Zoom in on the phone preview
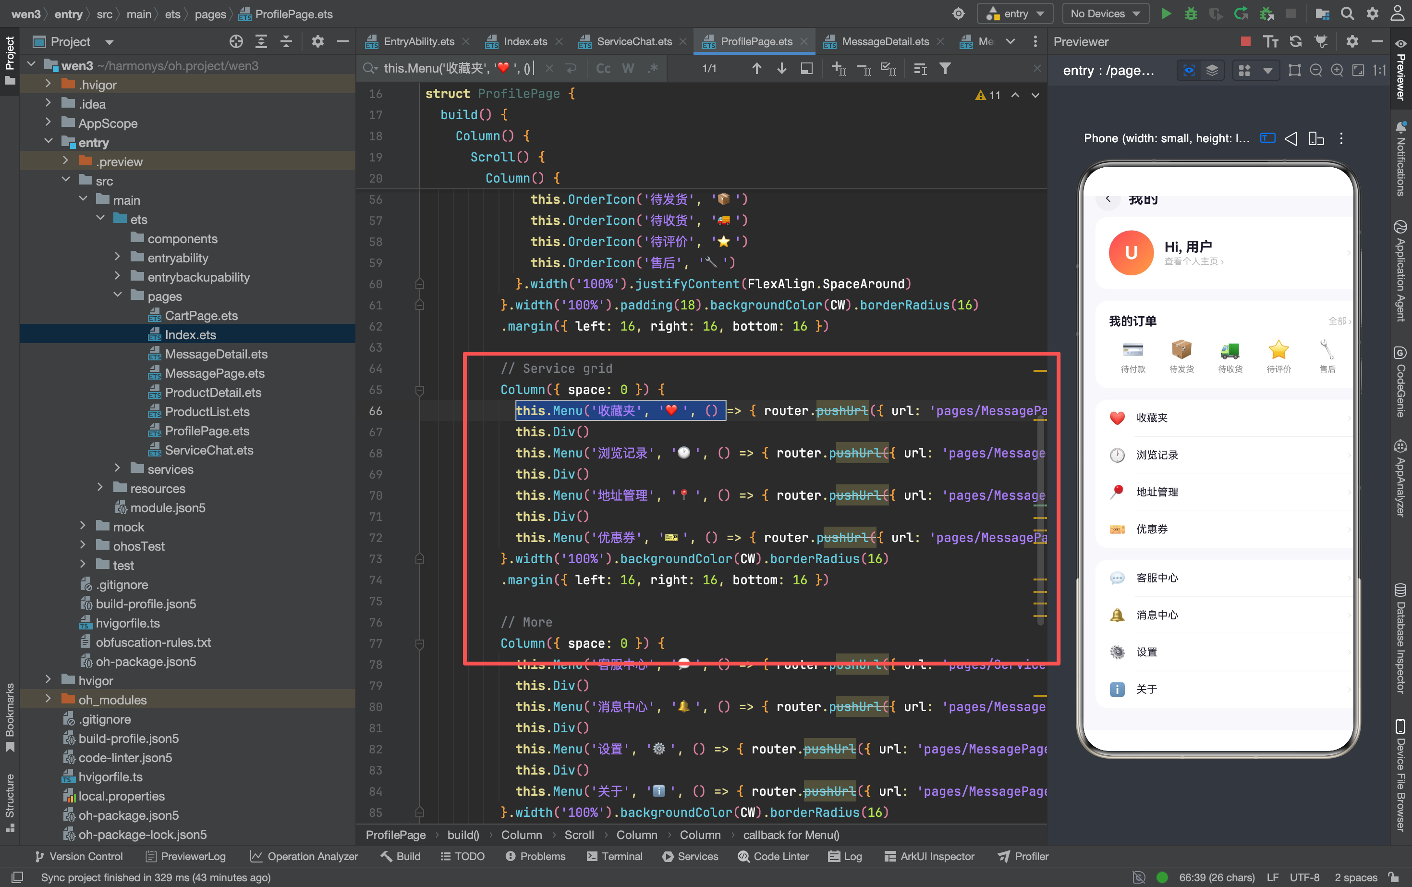Screen dimensions: 1412x887 click(1337, 71)
